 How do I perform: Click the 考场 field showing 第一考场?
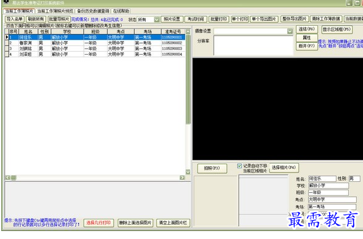tap(332, 207)
